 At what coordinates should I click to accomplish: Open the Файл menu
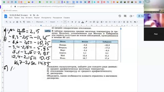[x=11, y=18]
